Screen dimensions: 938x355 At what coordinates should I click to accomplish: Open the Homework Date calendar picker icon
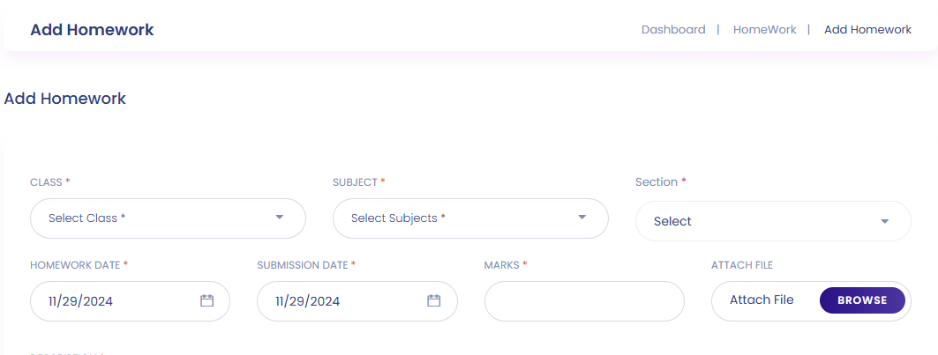(x=207, y=300)
